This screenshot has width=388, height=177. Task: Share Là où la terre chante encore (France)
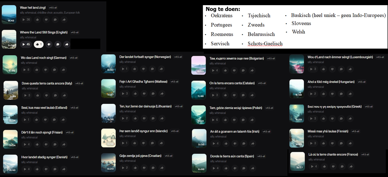[351, 166]
